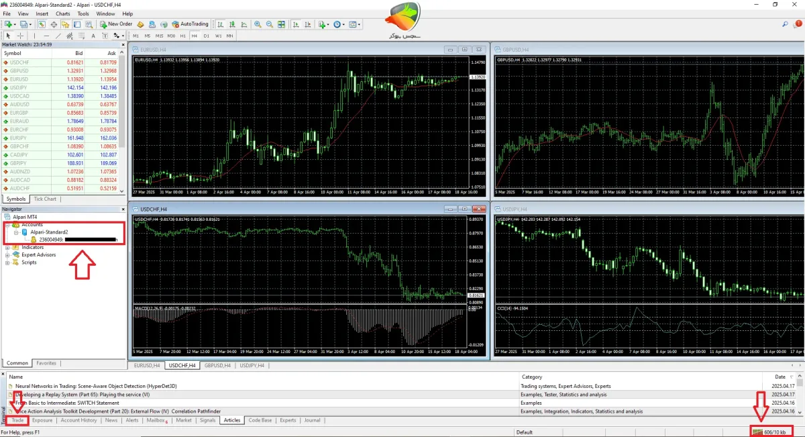Screen dimensions: 805x437
Task: Select the Equidistant Channel tool
Action: click(70, 36)
